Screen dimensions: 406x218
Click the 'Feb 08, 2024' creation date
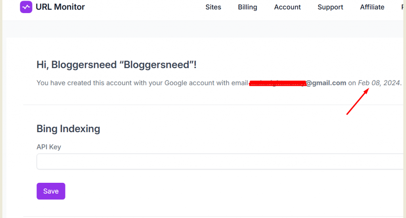379,83
